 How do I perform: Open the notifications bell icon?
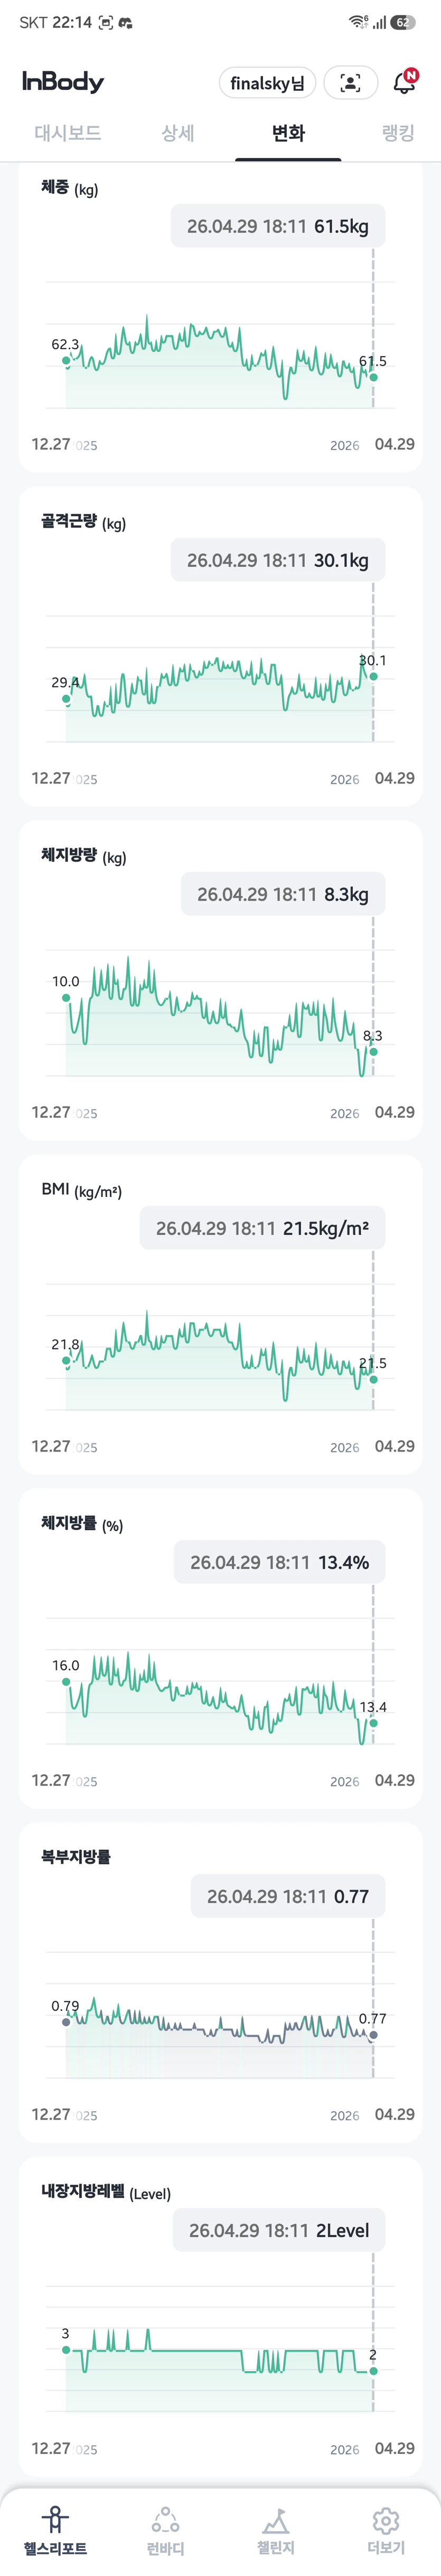click(404, 82)
